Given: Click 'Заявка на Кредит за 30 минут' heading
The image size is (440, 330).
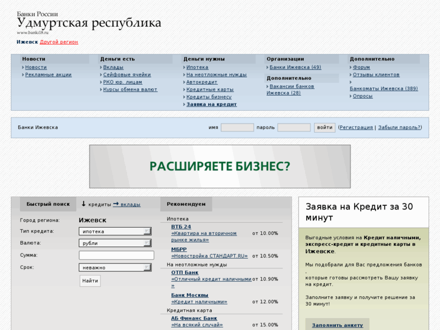Looking at the screenshot, I should point(359,212).
